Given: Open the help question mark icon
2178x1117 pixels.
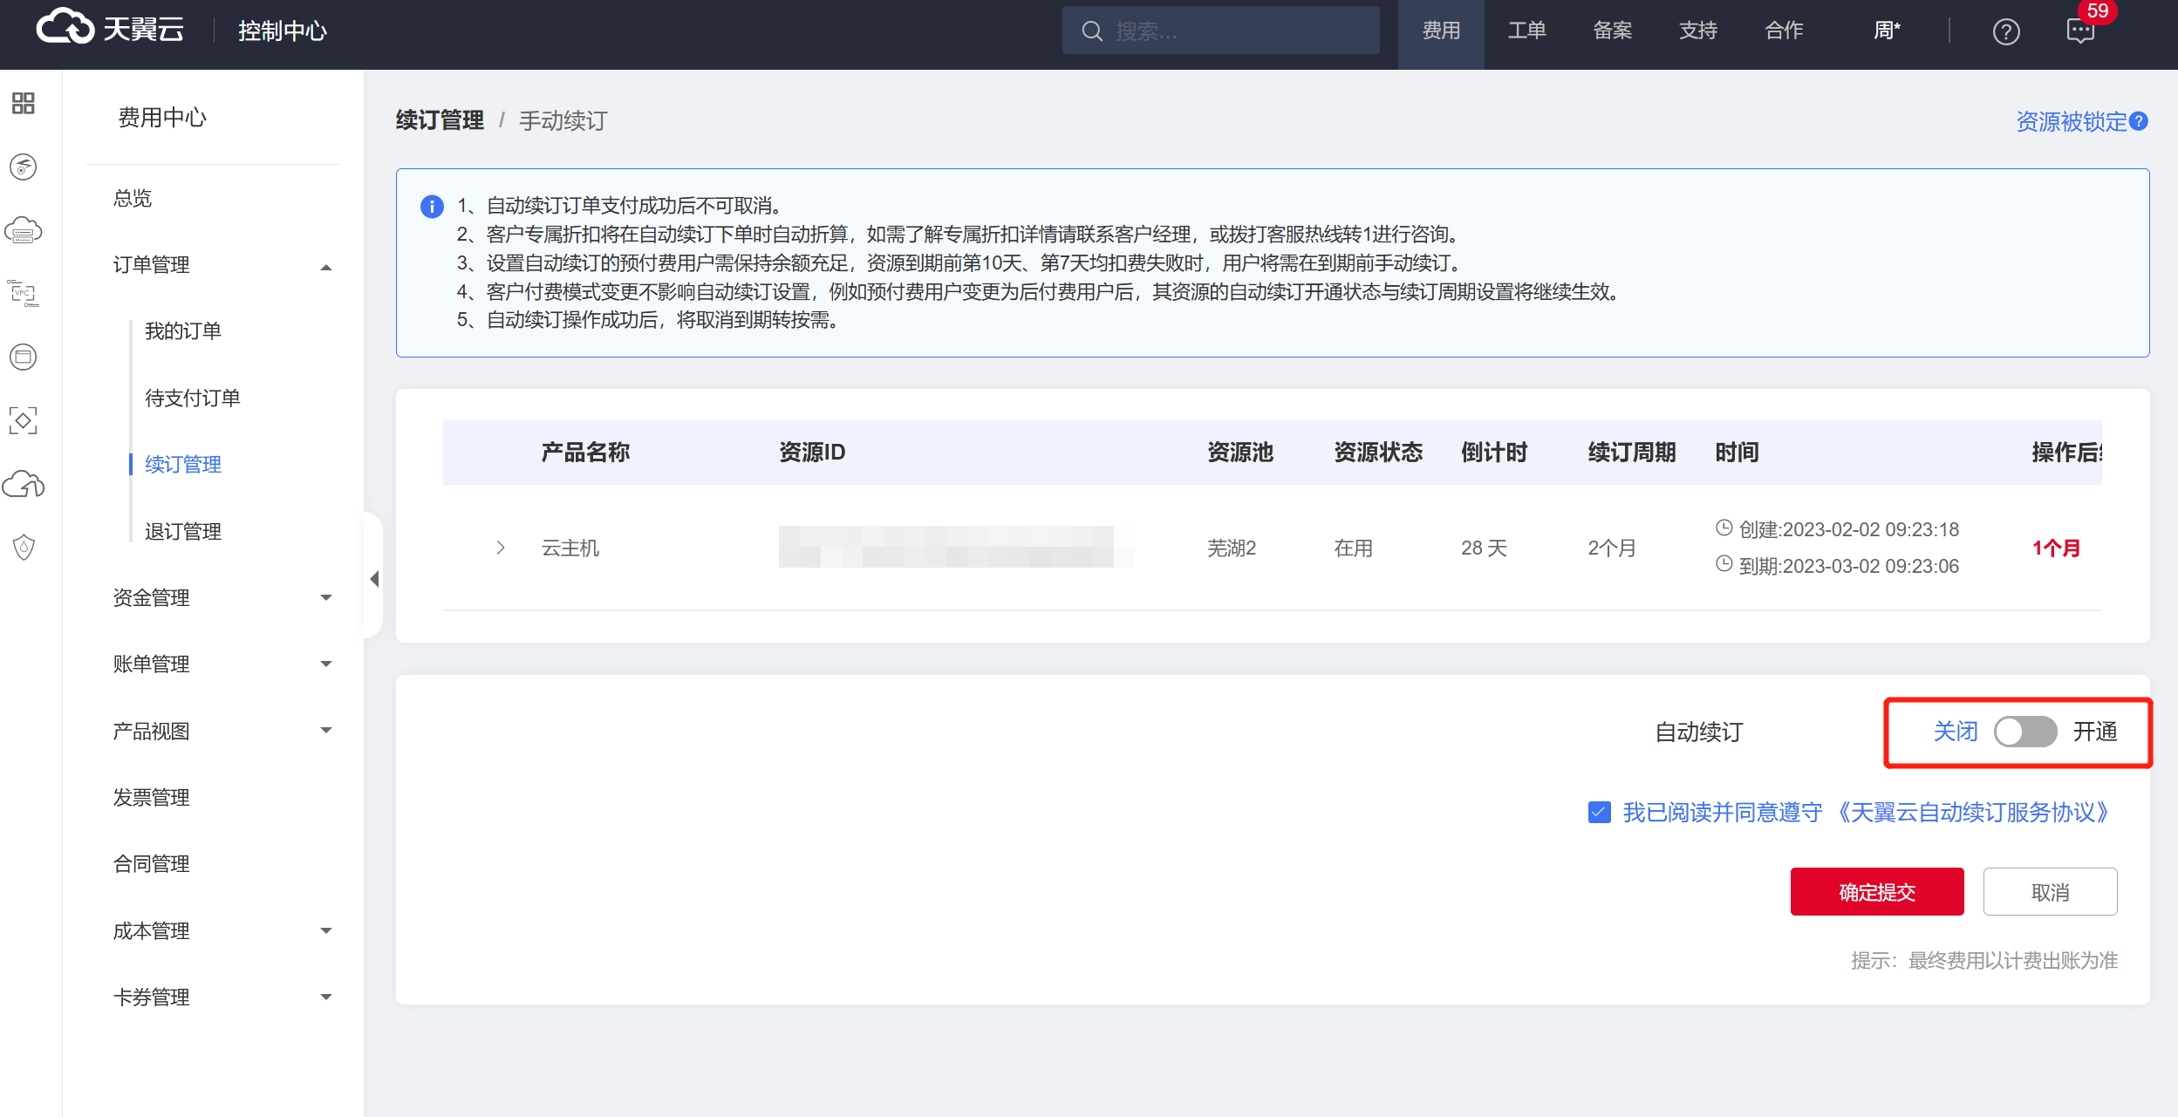Looking at the screenshot, I should pos(2005,32).
